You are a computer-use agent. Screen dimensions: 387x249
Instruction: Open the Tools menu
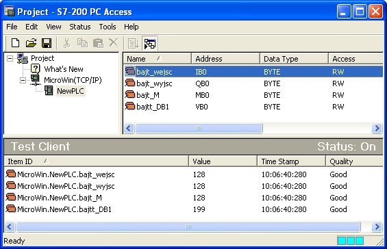click(x=108, y=27)
